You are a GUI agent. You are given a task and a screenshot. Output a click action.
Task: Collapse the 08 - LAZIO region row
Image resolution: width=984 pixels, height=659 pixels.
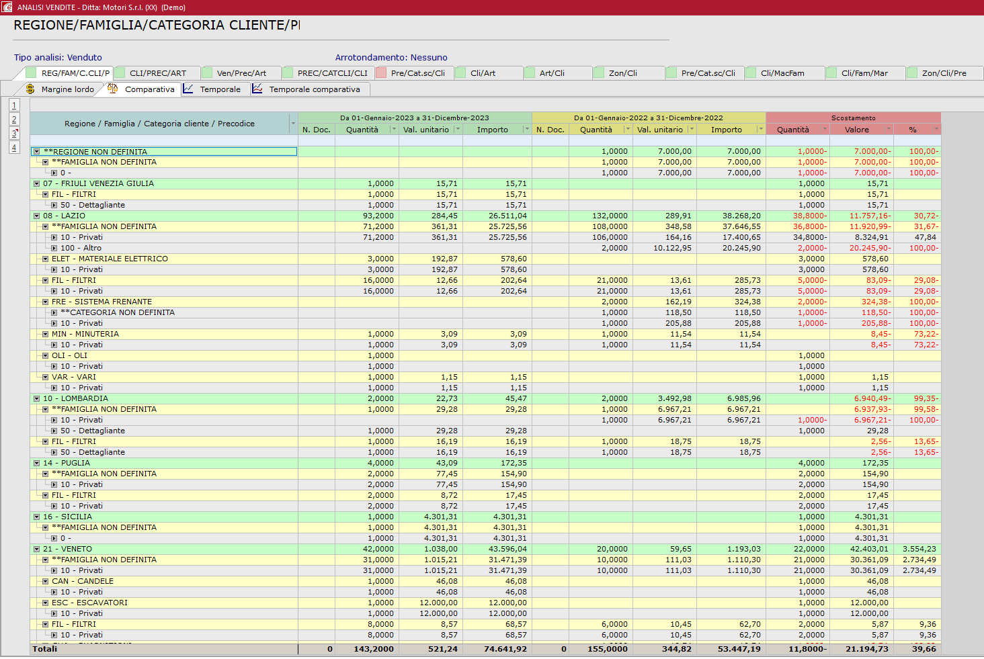click(37, 216)
